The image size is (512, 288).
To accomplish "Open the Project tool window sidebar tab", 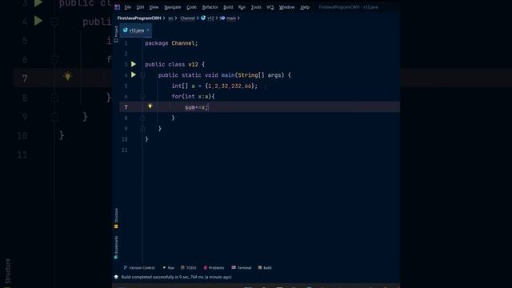I will coord(116,34).
